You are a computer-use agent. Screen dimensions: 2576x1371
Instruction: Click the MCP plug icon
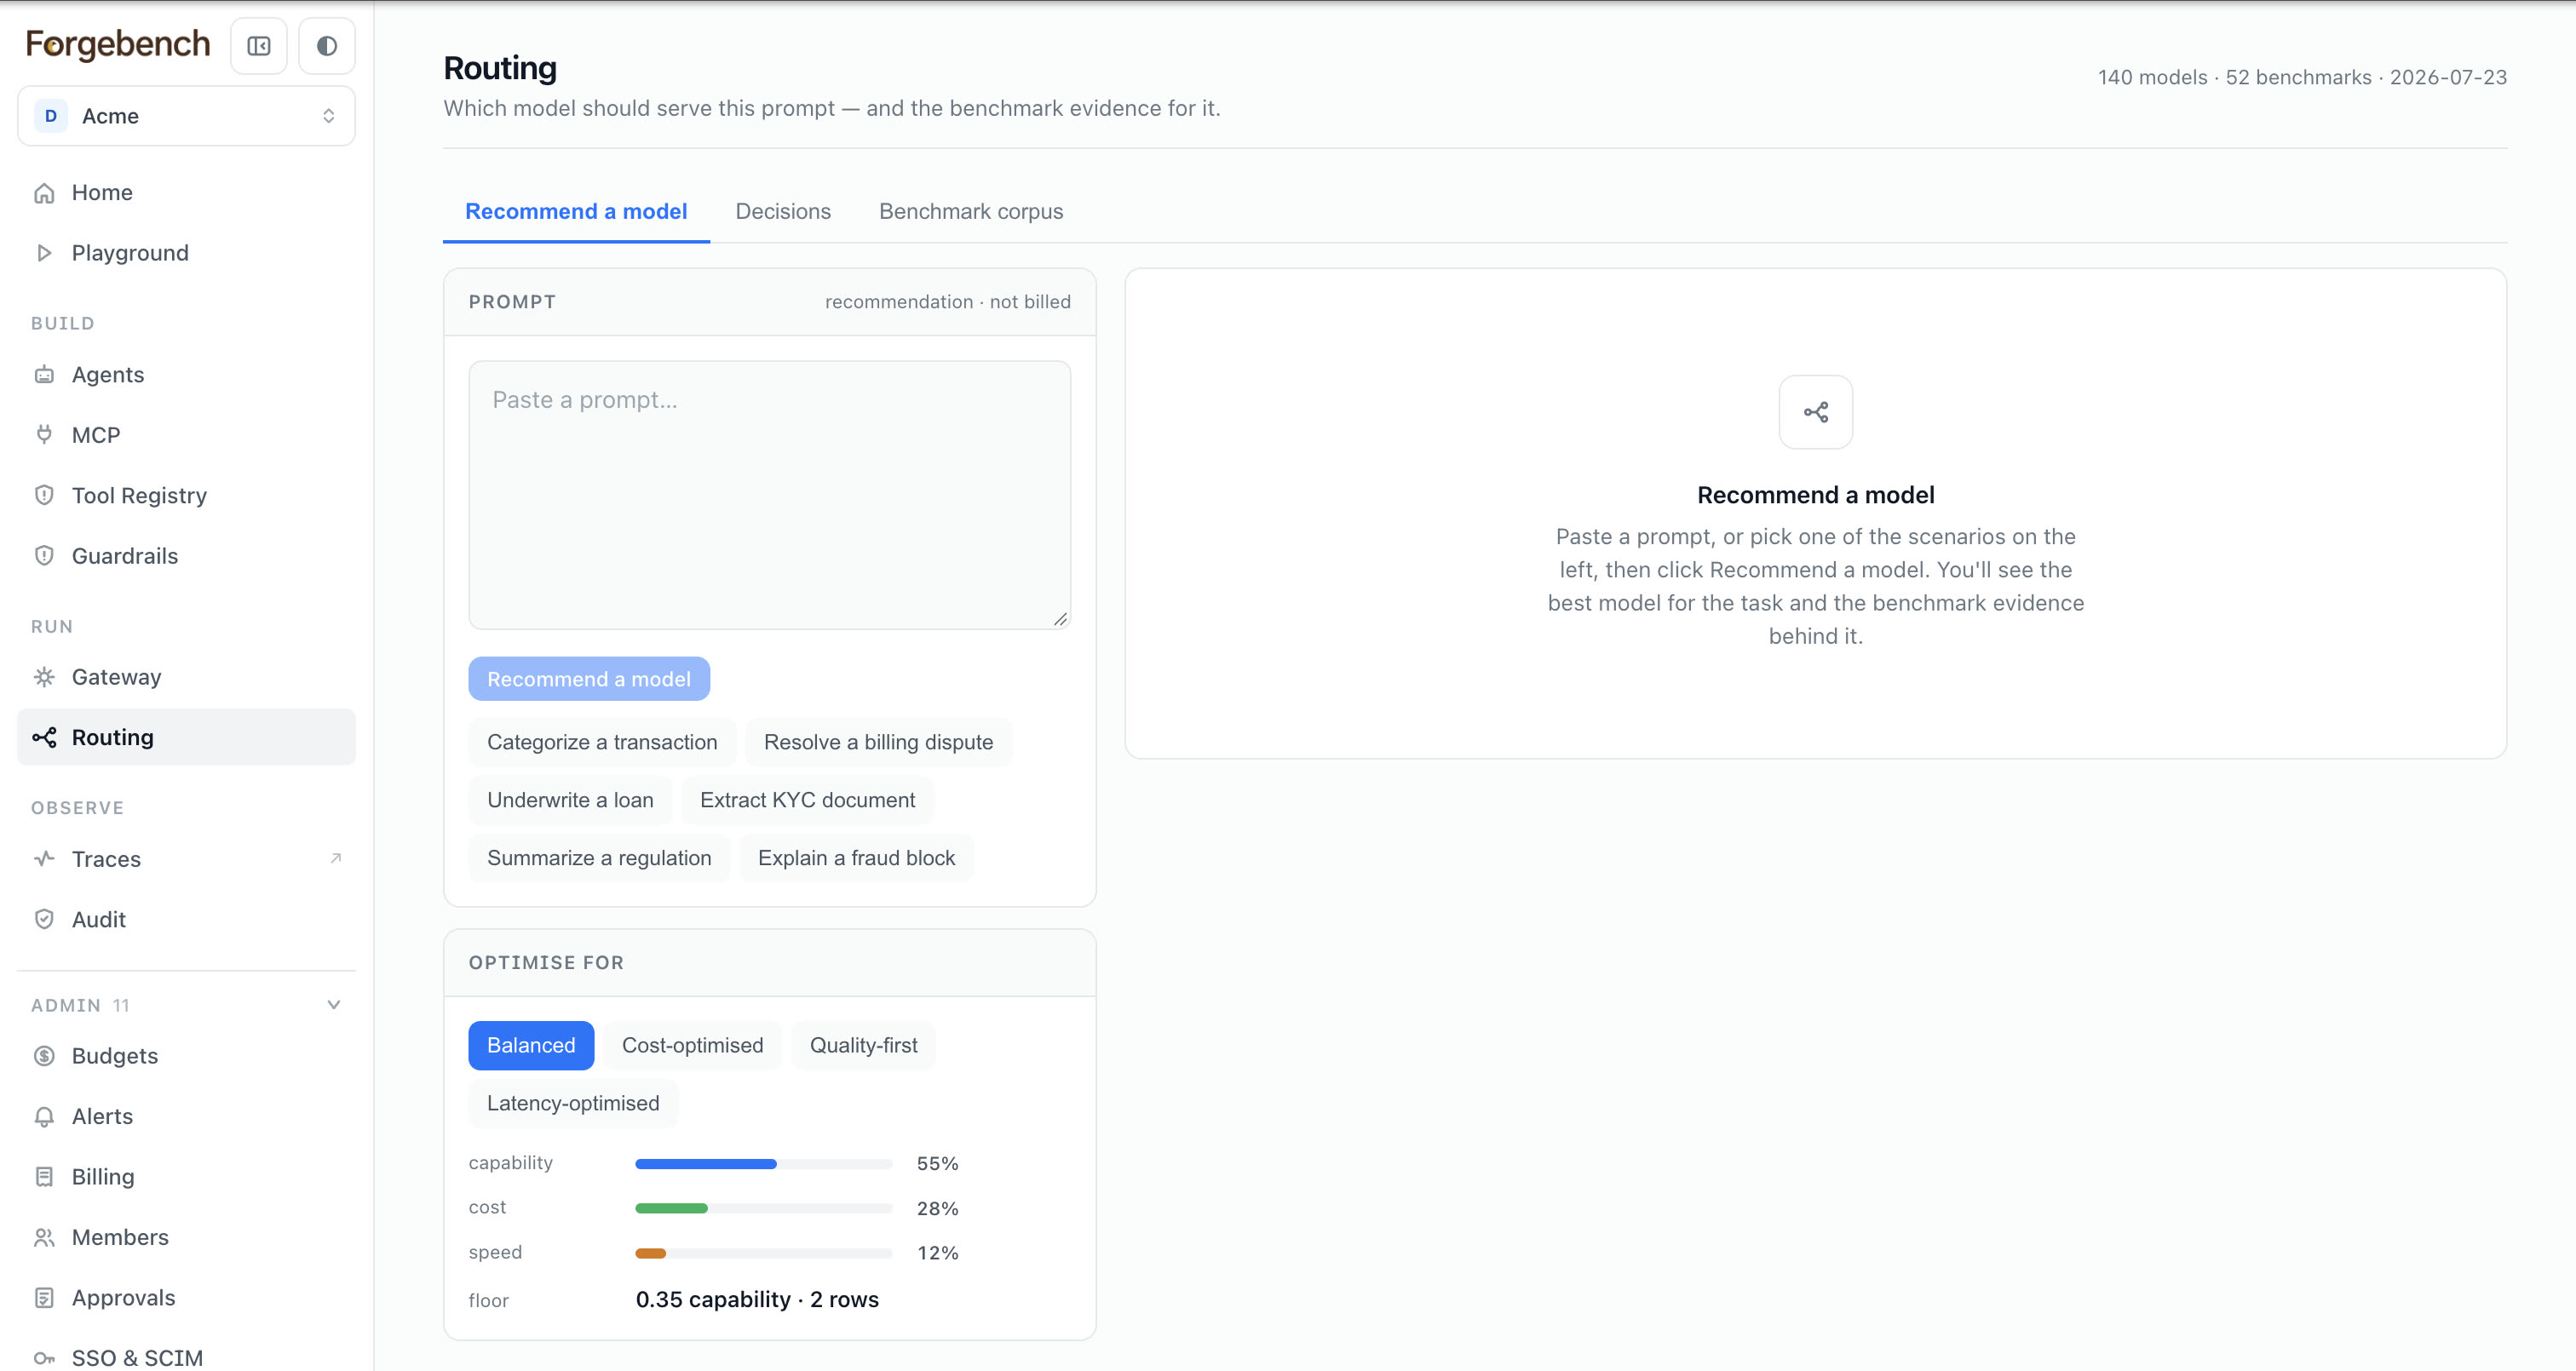click(44, 435)
